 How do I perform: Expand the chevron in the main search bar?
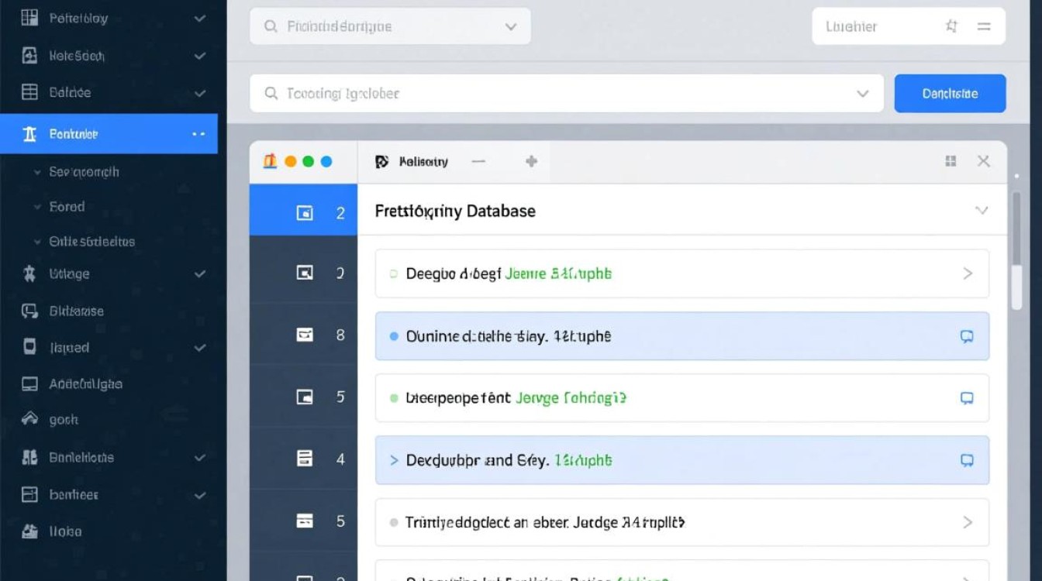pyautogui.click(x=862, y=94)
